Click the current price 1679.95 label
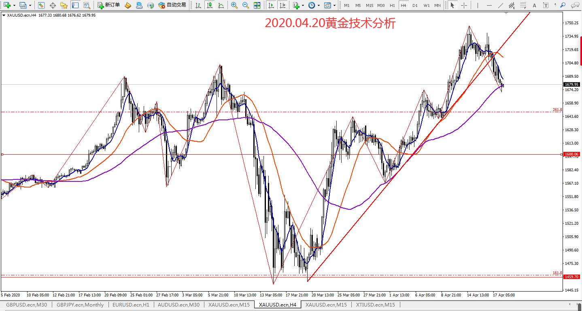Viewport: 582px width, 311px height. [x=571, y=84]
